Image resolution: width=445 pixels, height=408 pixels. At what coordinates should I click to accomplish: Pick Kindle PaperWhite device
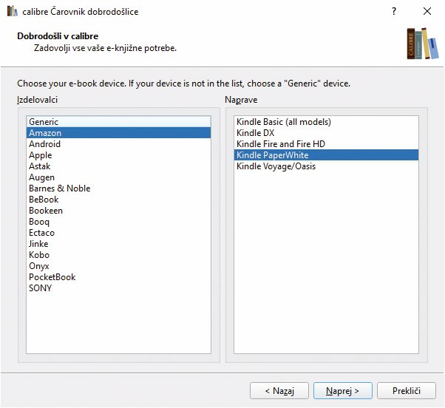pyautogui.click(x=326, y=155)
